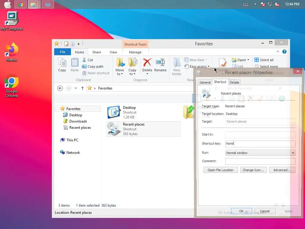The image size is (305, 229).
Task: Switch to the Share ribbon tab
Action: [x=97, y=52]
